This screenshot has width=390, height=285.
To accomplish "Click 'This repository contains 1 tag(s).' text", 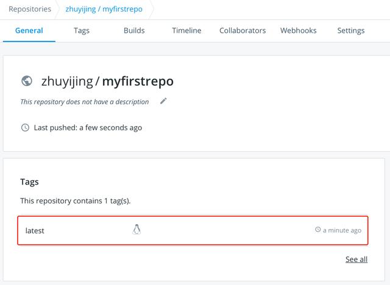I will click(x=76, y=201).
